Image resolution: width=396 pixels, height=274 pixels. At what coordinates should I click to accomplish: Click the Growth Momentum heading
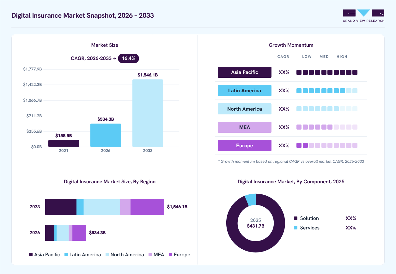[291, 45]
